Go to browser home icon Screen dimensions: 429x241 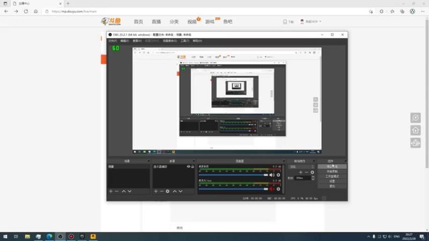point(35,11)
